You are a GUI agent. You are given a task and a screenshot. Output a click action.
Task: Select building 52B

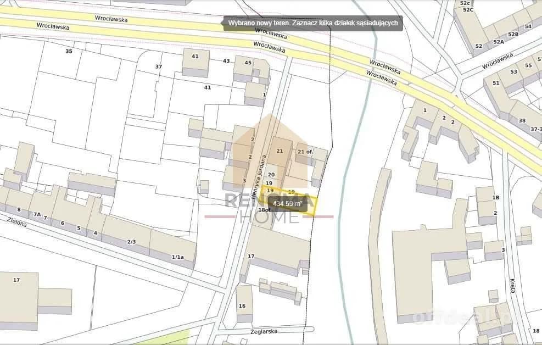(x=513, y=34)
